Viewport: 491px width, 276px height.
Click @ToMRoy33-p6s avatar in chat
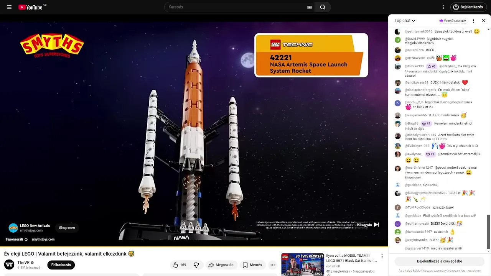pos(397,207)
